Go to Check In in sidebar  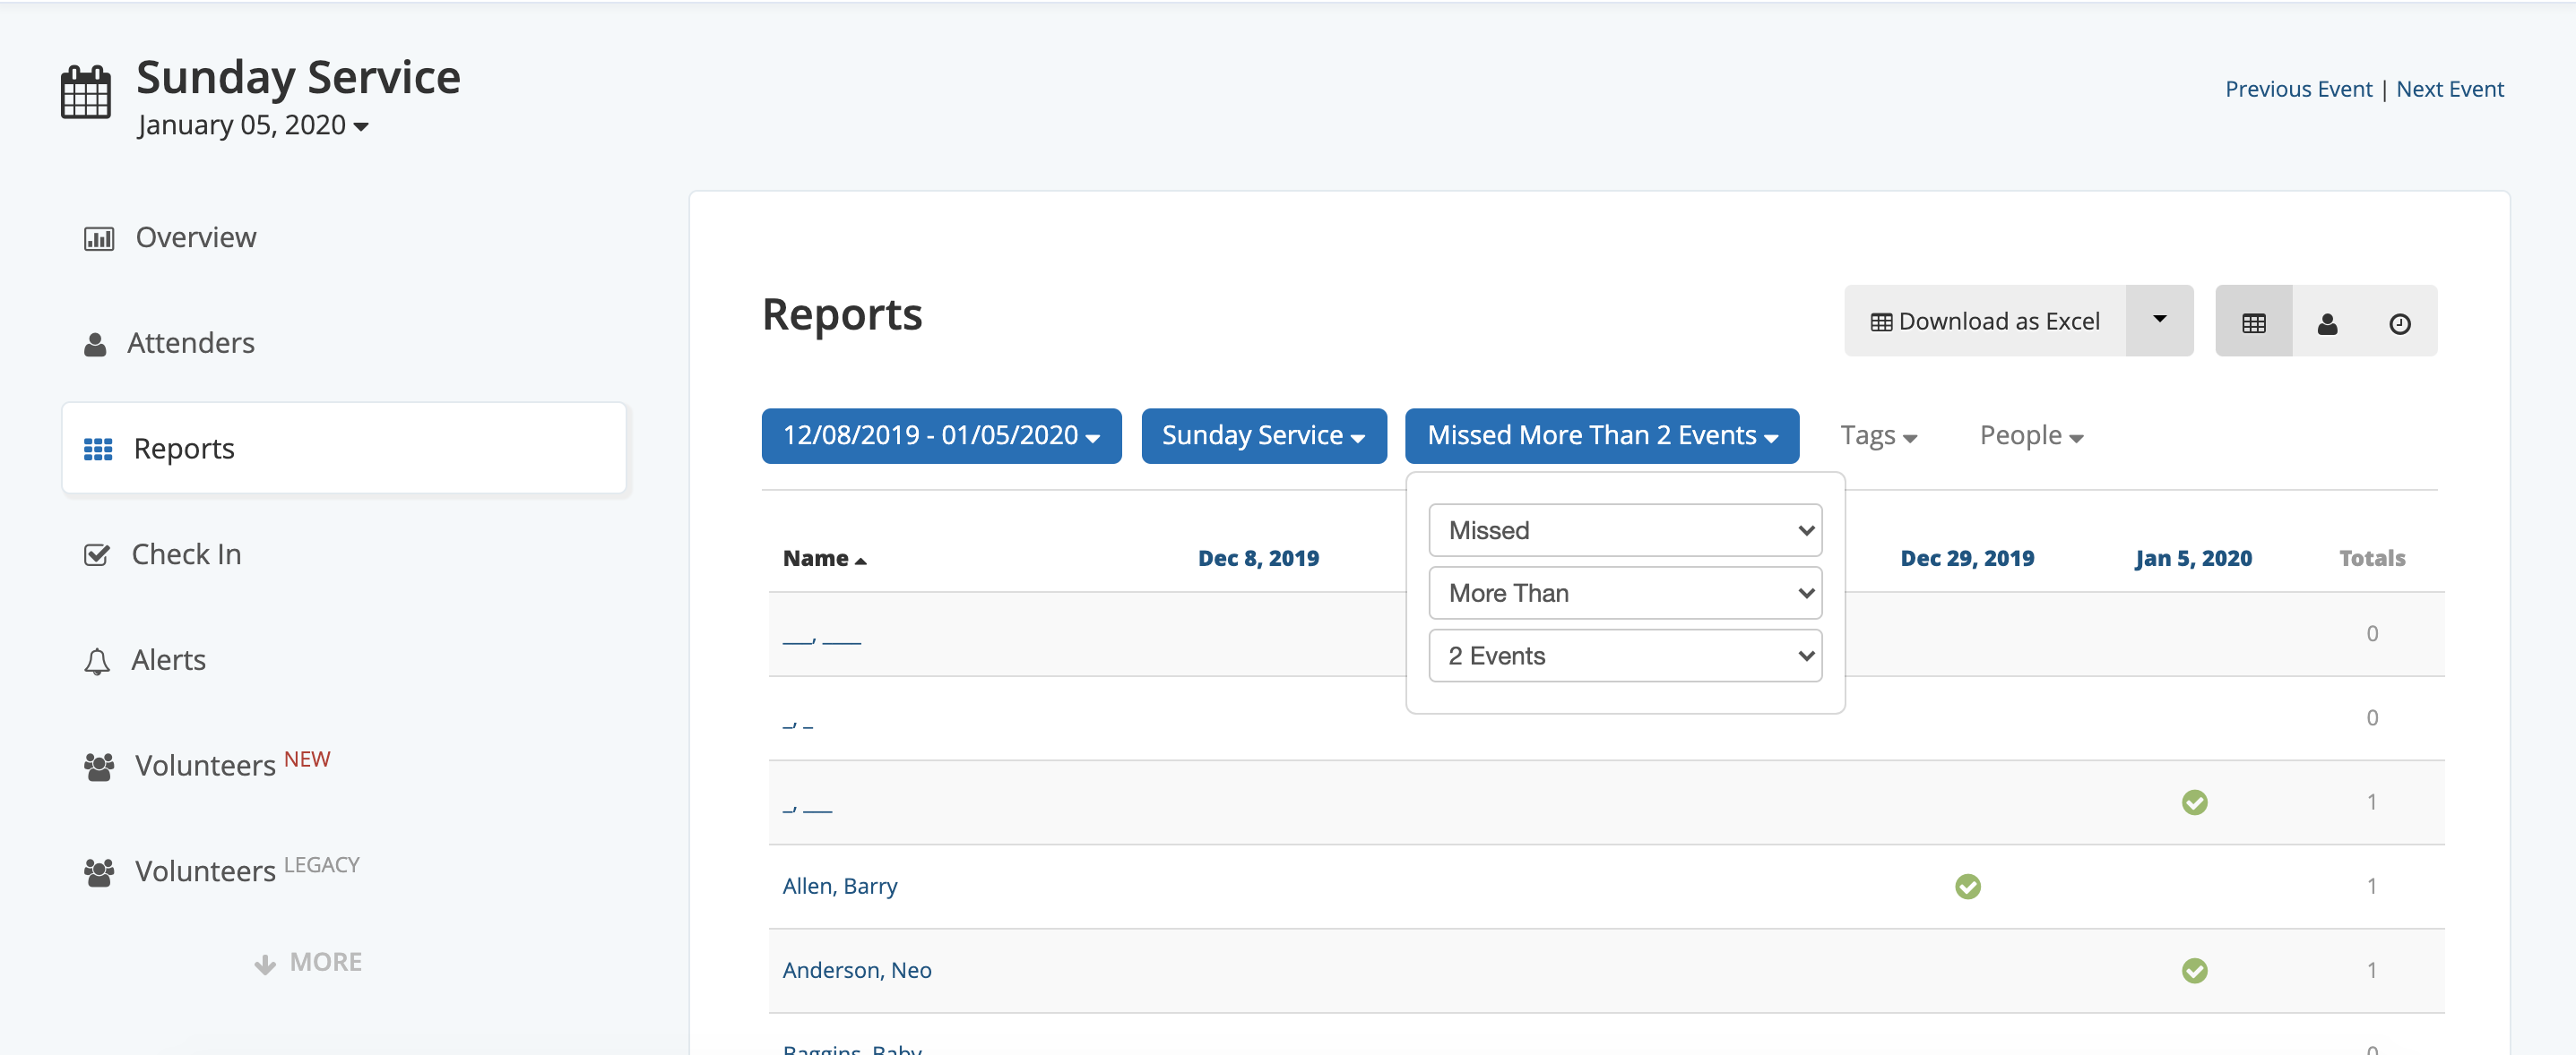(186, 554)
